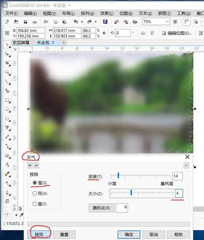
Task: Click the Save icon
Action: click(x=25, y=22)
